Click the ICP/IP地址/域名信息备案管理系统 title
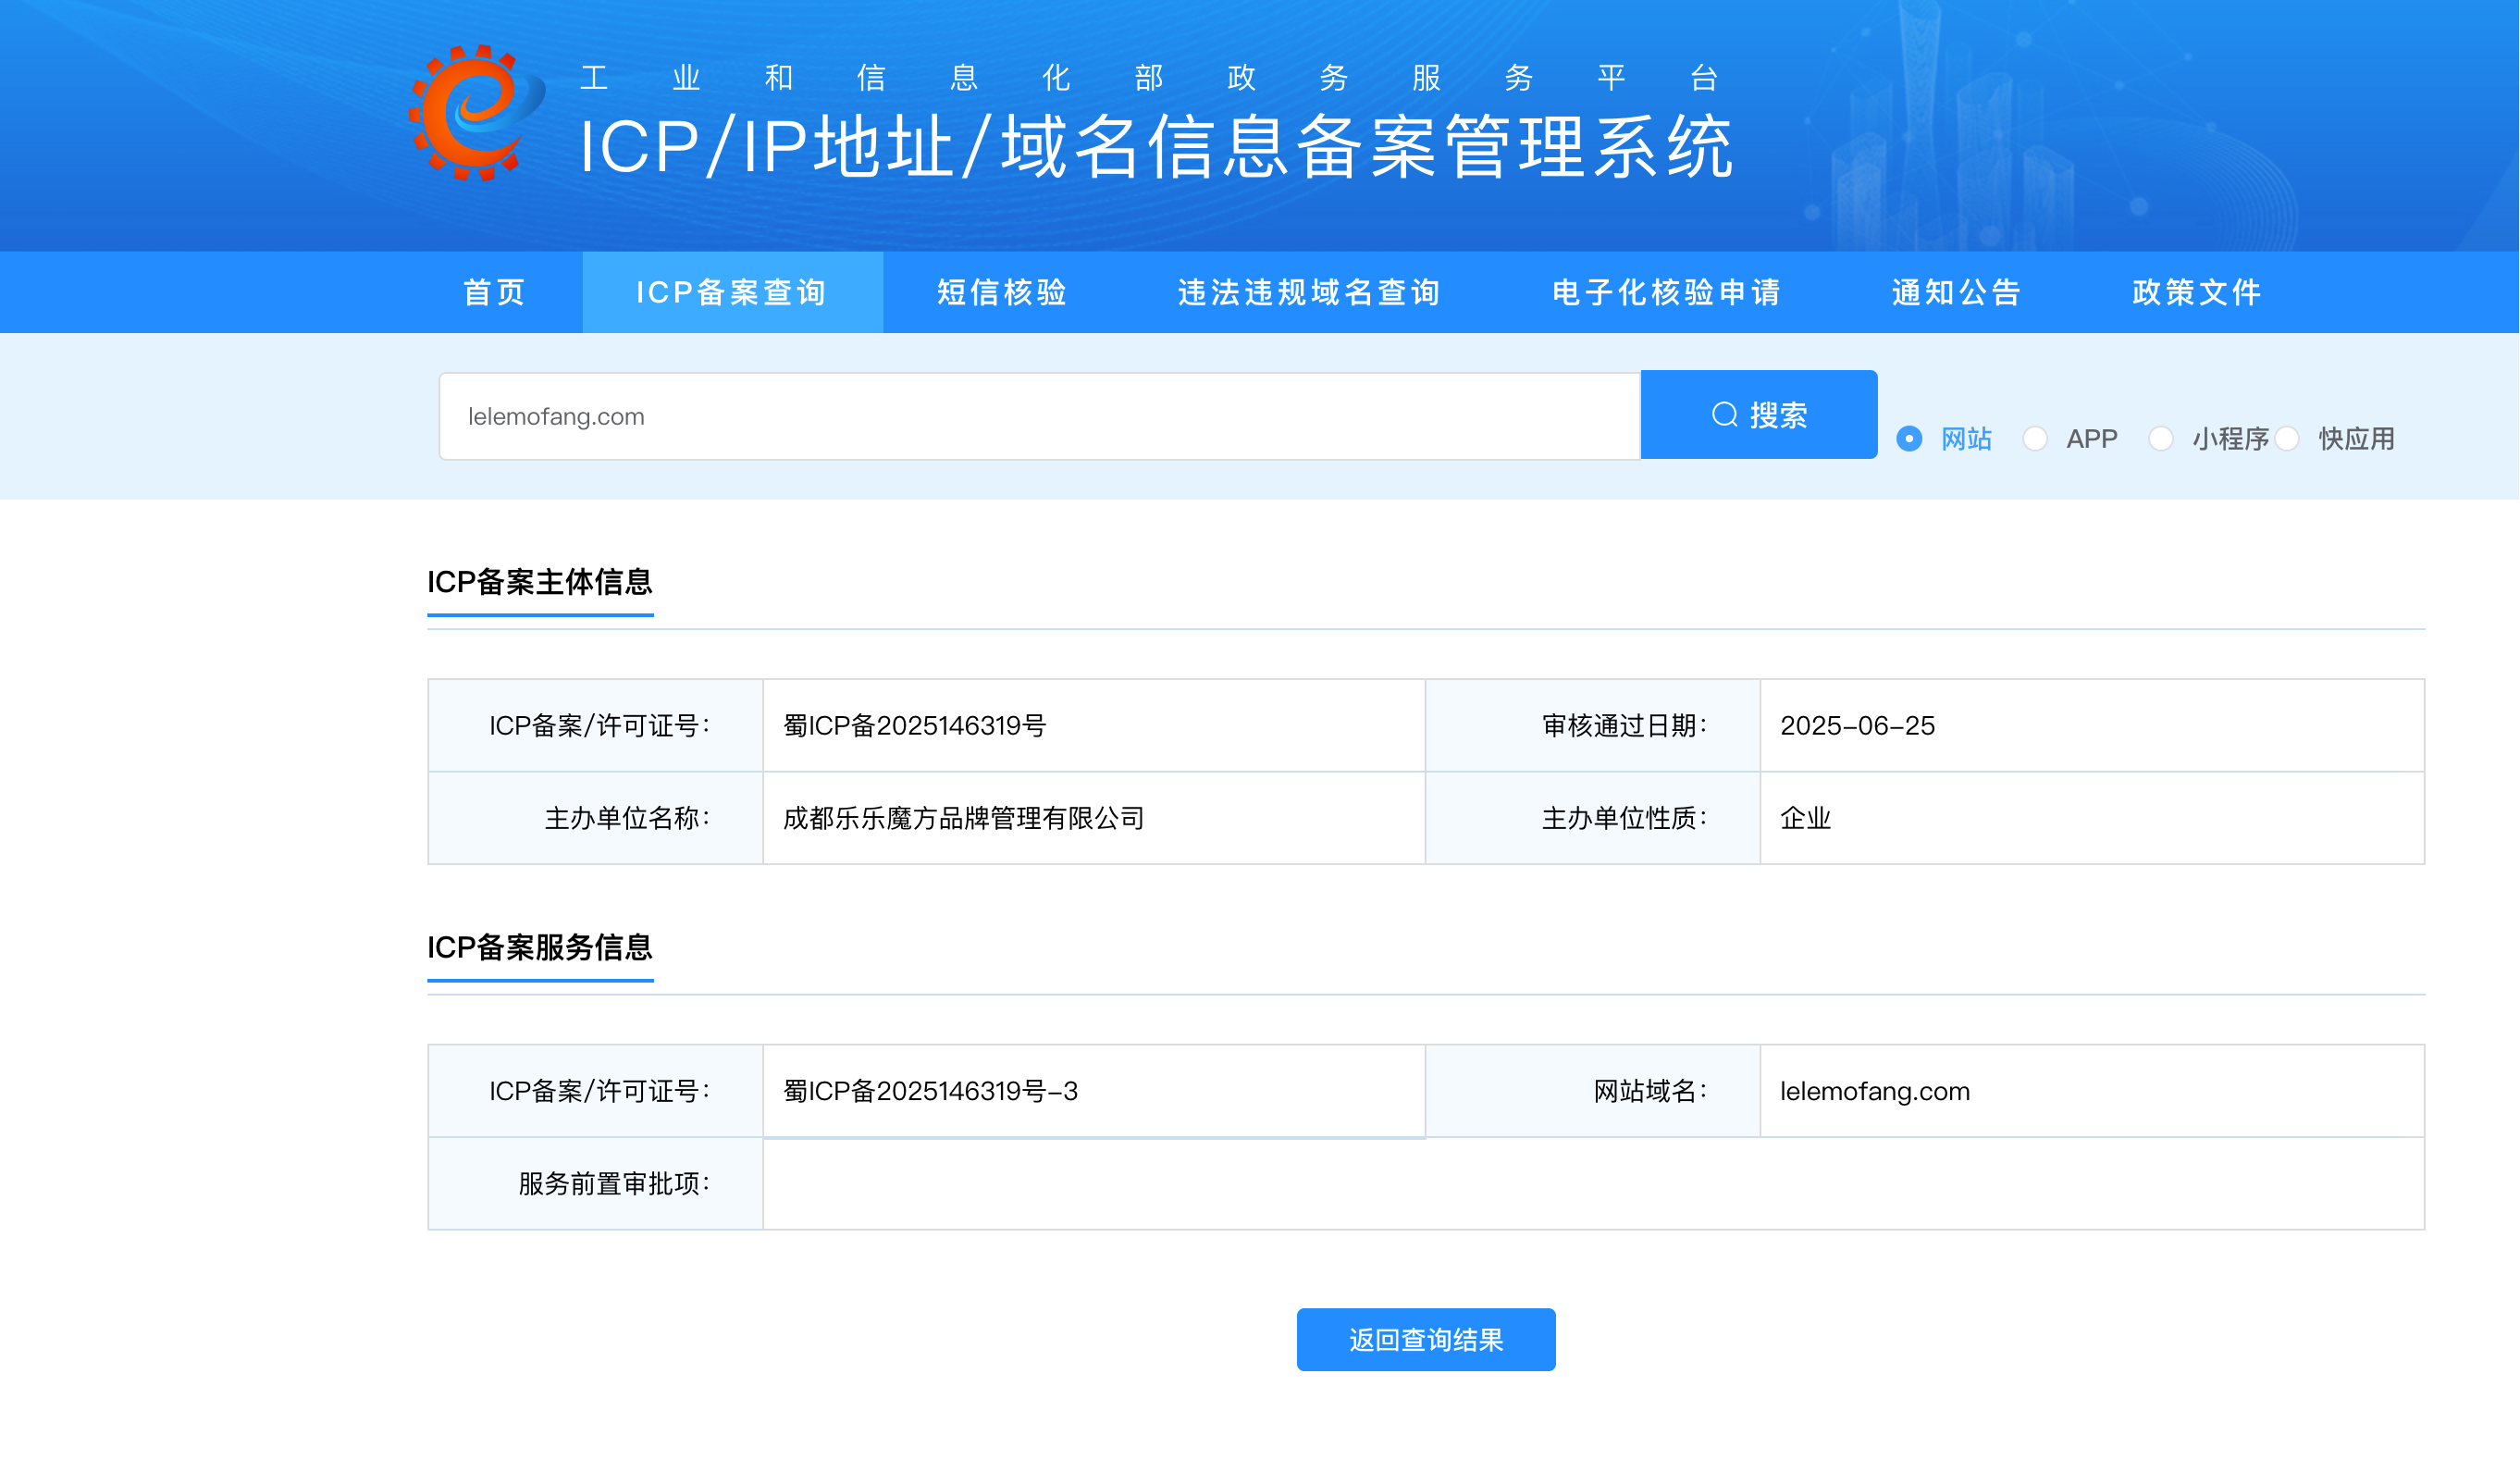Viewport: 2520px width, 1460px height. 1156,147
